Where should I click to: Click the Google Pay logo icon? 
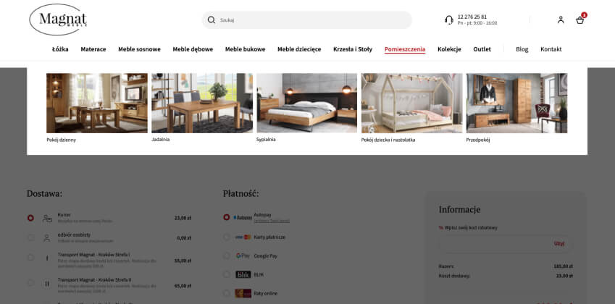(x=243, y=256)
